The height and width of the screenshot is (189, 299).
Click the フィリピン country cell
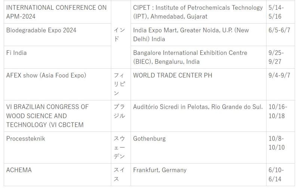click(119, 84)
